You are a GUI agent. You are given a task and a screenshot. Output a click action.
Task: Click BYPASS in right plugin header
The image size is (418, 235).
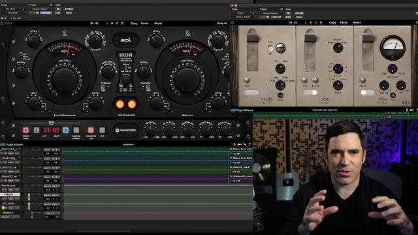pos(299,13)
